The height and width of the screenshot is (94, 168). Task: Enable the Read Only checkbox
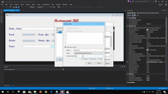[89, 59]
